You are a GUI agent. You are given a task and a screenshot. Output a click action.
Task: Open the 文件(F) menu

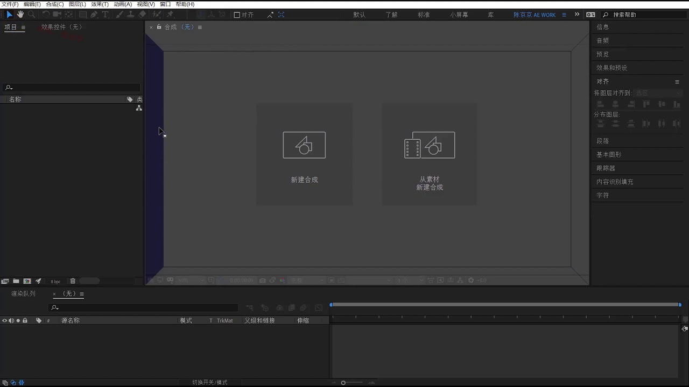coord(10,4)
